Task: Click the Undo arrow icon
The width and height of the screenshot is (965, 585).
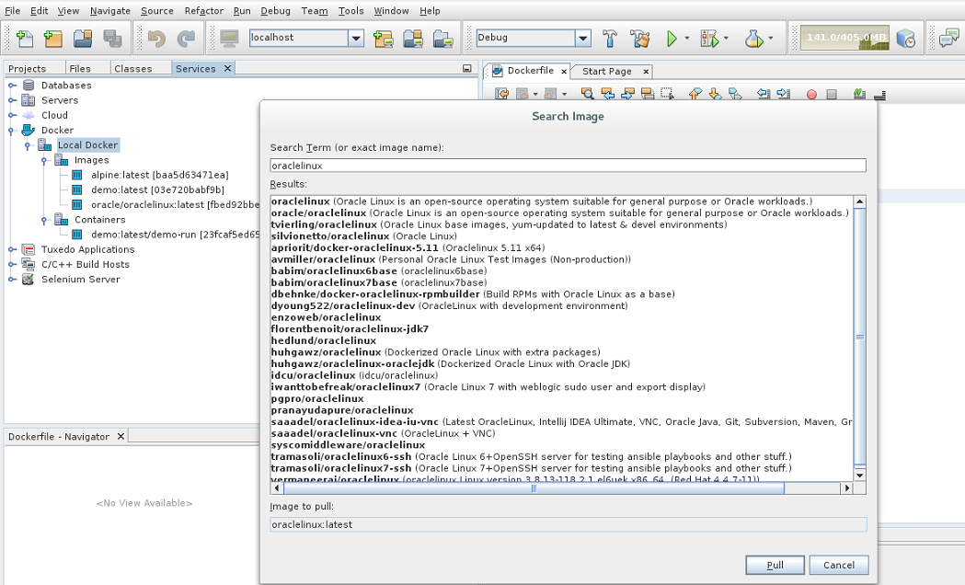Action: (x=156, y=39)
